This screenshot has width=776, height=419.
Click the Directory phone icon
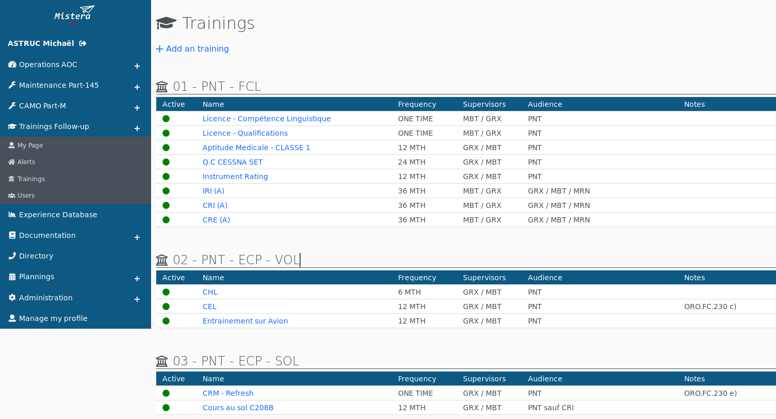12,256
